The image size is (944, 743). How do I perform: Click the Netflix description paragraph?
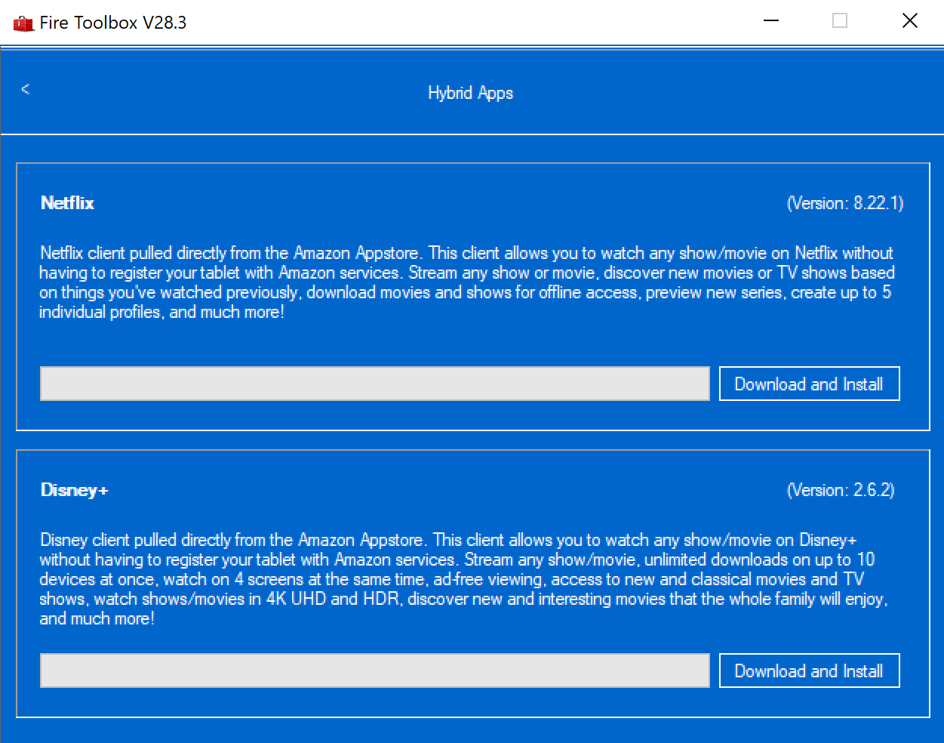click(x=466, y=282)
